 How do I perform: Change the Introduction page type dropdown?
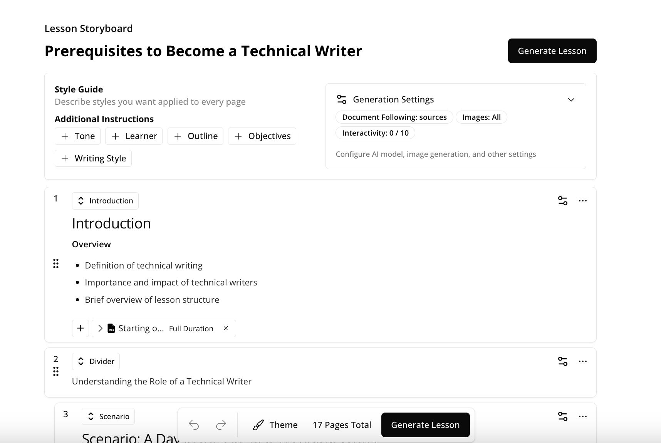pyautogui.click(x=105, y=201)
